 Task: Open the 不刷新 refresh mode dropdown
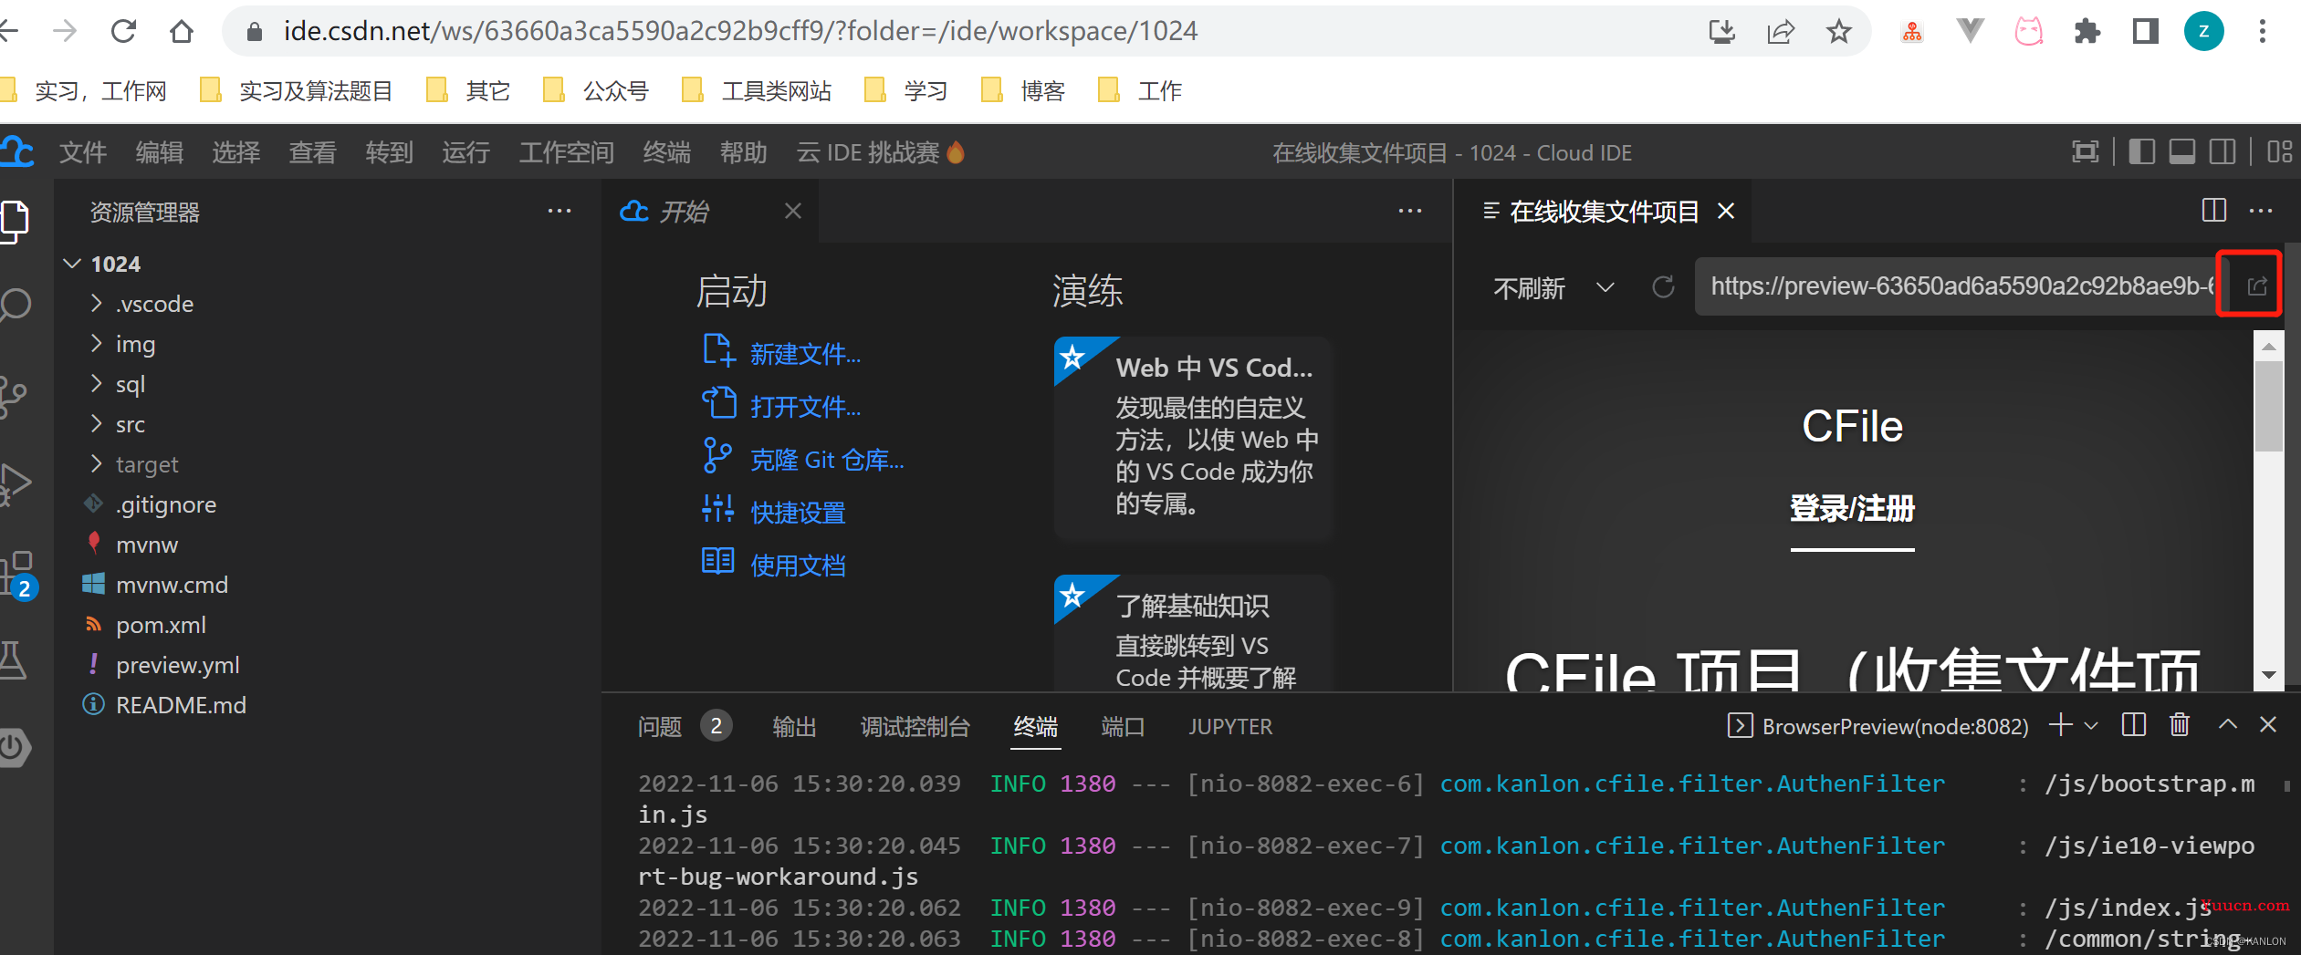pyautogui.click(x=1553, y=288)
